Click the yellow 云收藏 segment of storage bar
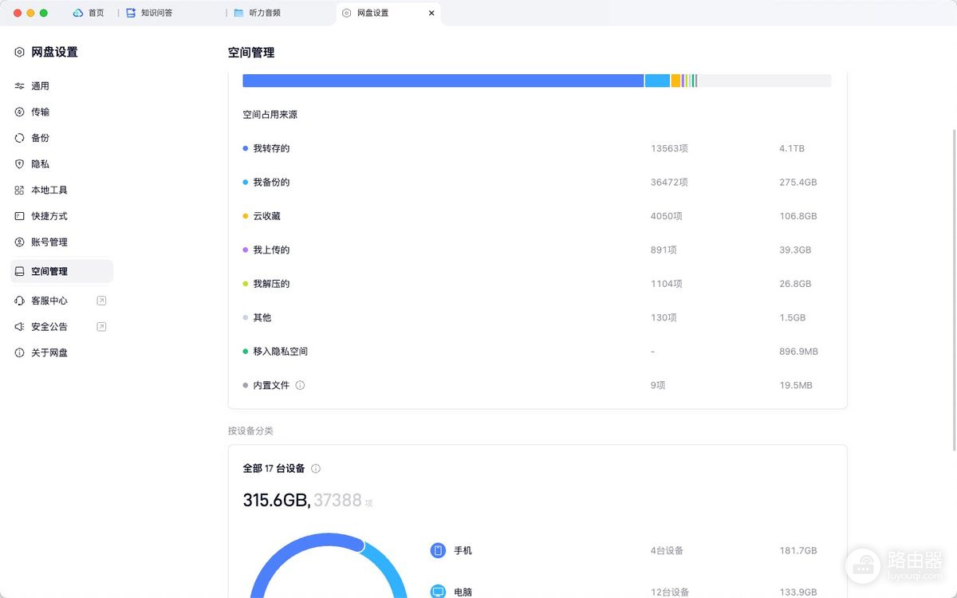This screenshot has width=957, height=598. pos(675,81)
